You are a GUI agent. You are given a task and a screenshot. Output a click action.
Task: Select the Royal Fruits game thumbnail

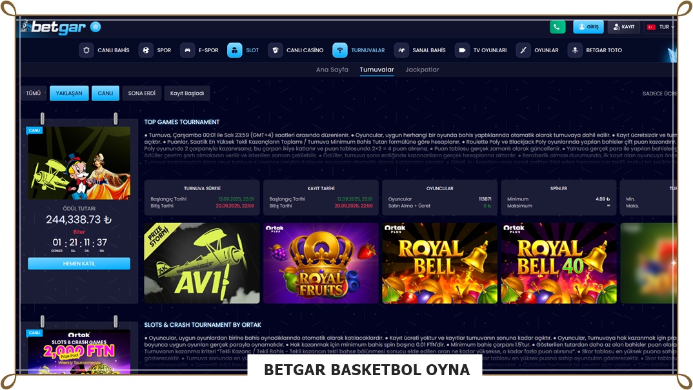[321, 263]
